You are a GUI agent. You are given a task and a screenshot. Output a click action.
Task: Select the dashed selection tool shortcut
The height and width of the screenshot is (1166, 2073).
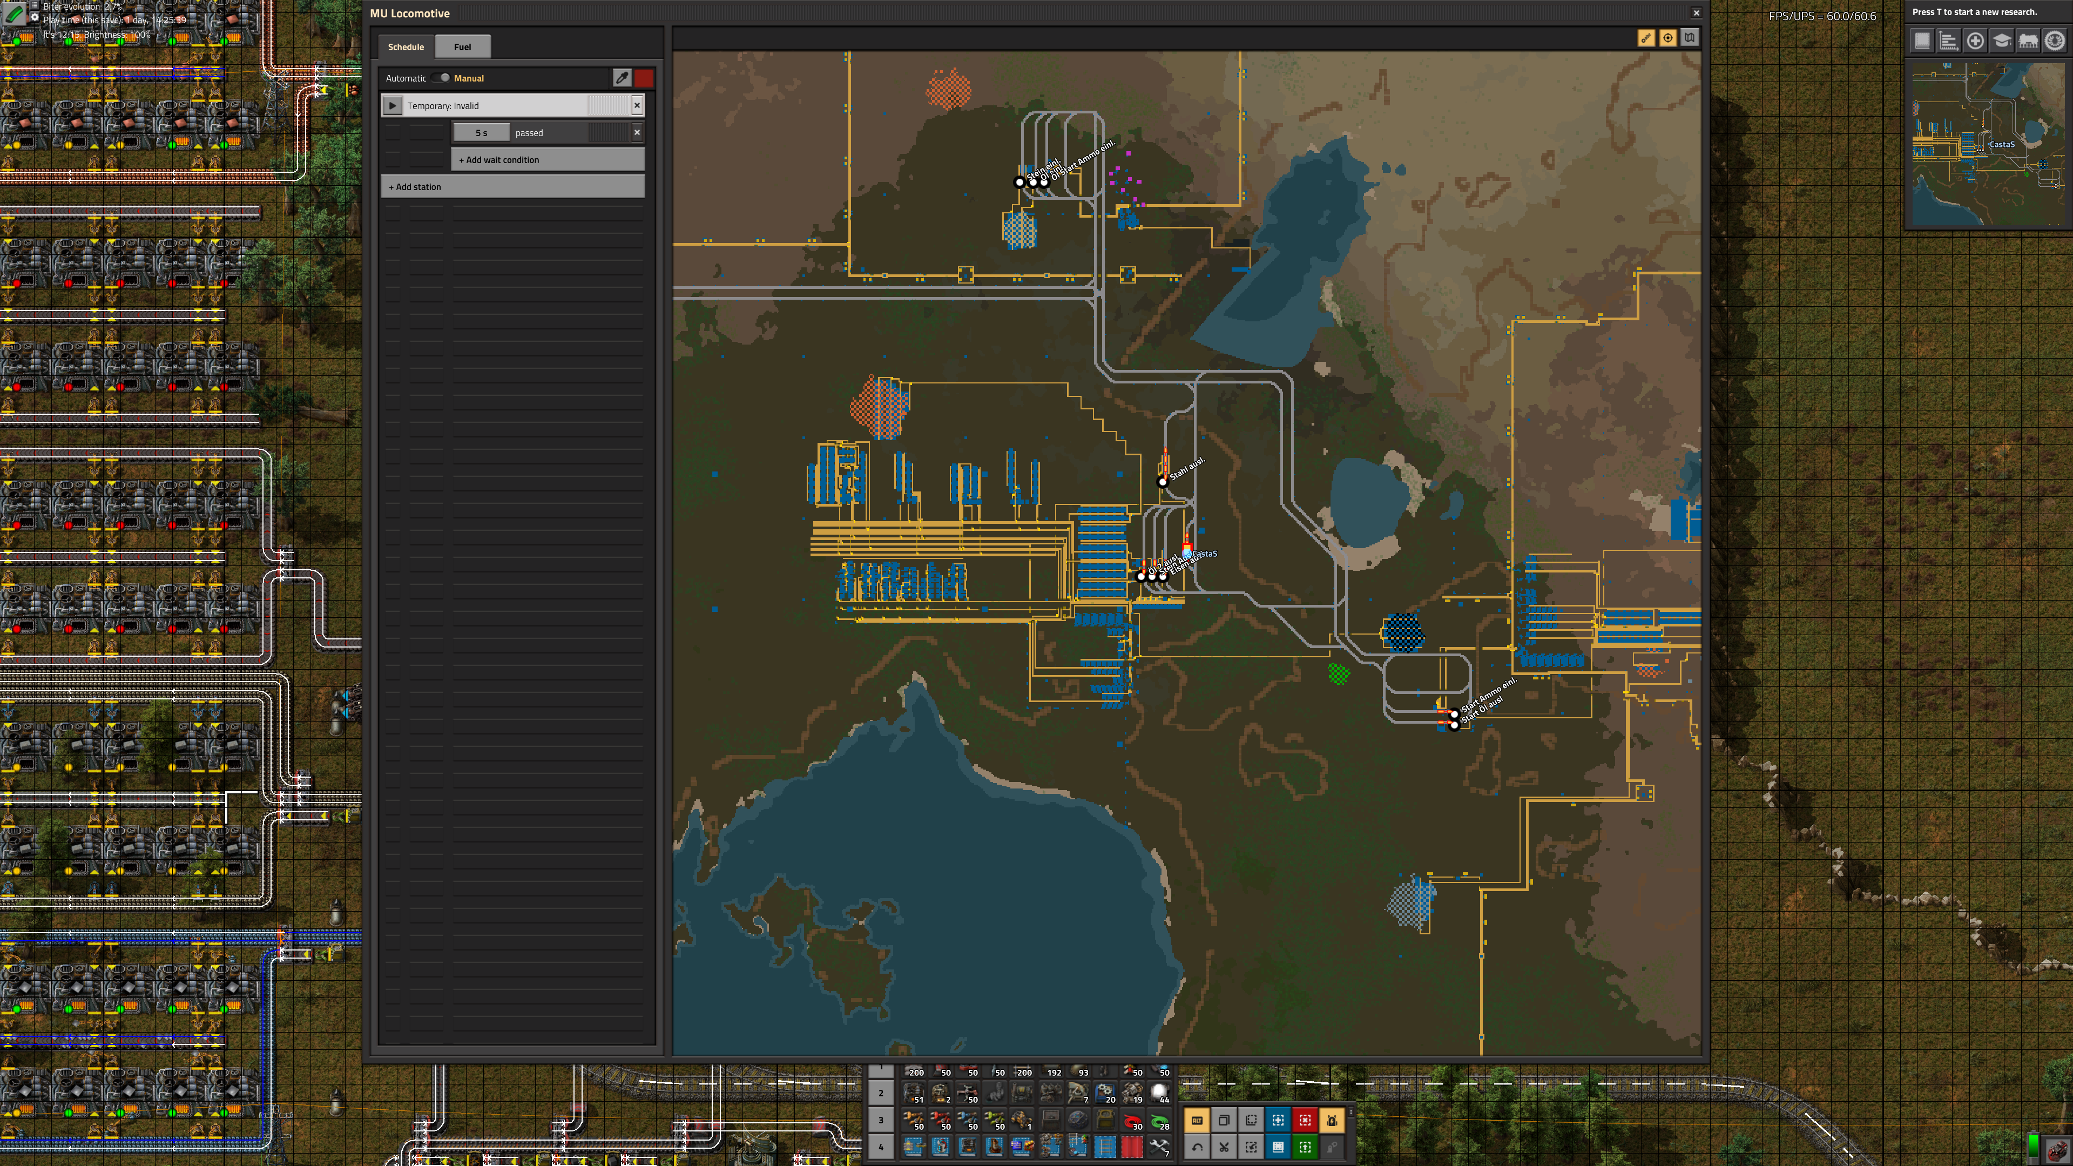pyautogui.click(x=1251, y=1120)
